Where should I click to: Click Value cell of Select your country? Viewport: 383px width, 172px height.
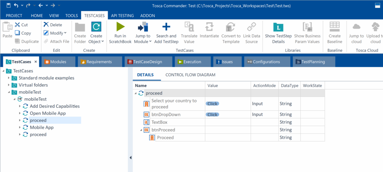[x=228, y=104]
